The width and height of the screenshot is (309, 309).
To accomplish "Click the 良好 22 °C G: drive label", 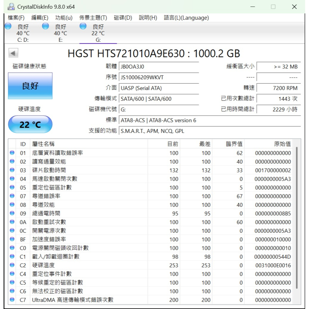I will click(98, 33).
